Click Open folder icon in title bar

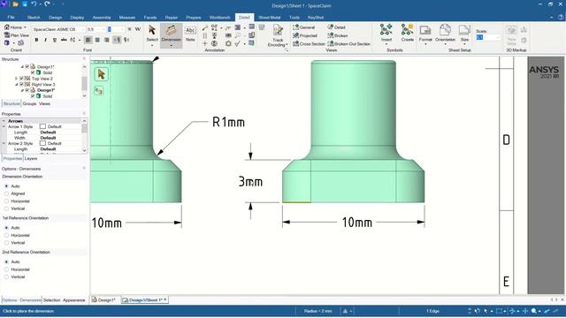pos(15,4)
